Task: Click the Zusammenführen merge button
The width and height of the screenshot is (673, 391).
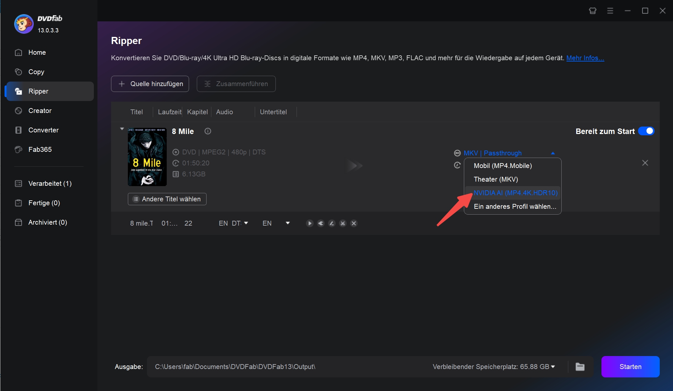Action: point(236,84)
